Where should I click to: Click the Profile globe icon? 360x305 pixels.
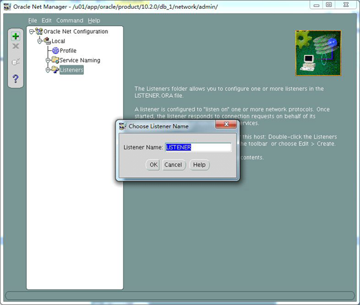(x=55, y=50)
